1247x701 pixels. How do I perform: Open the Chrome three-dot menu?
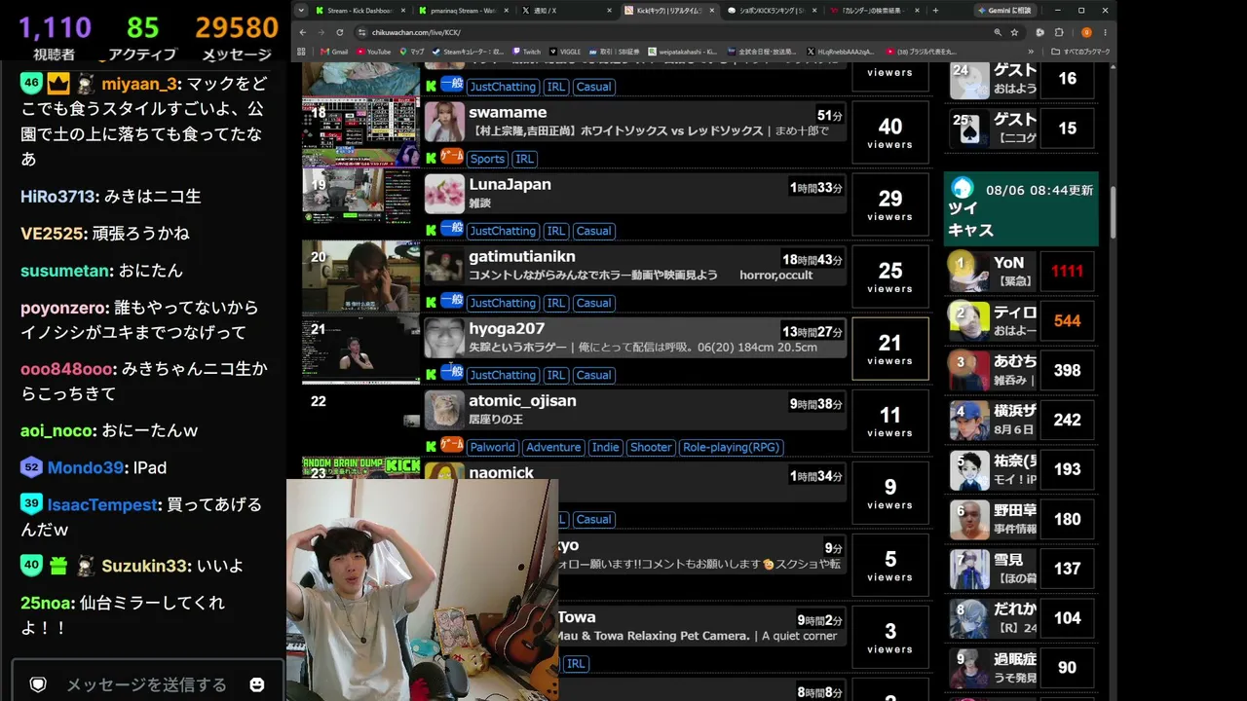point(1105,32)
